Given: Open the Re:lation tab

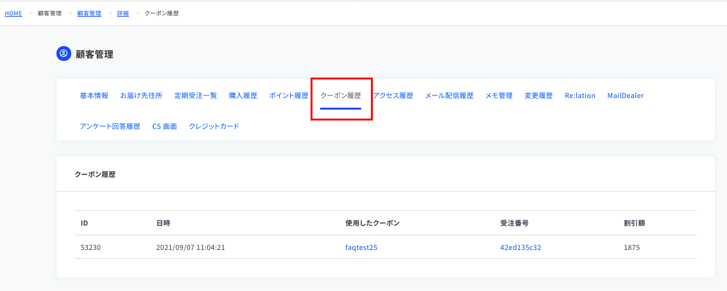Looking at the screenshot, I should (580, 96).
